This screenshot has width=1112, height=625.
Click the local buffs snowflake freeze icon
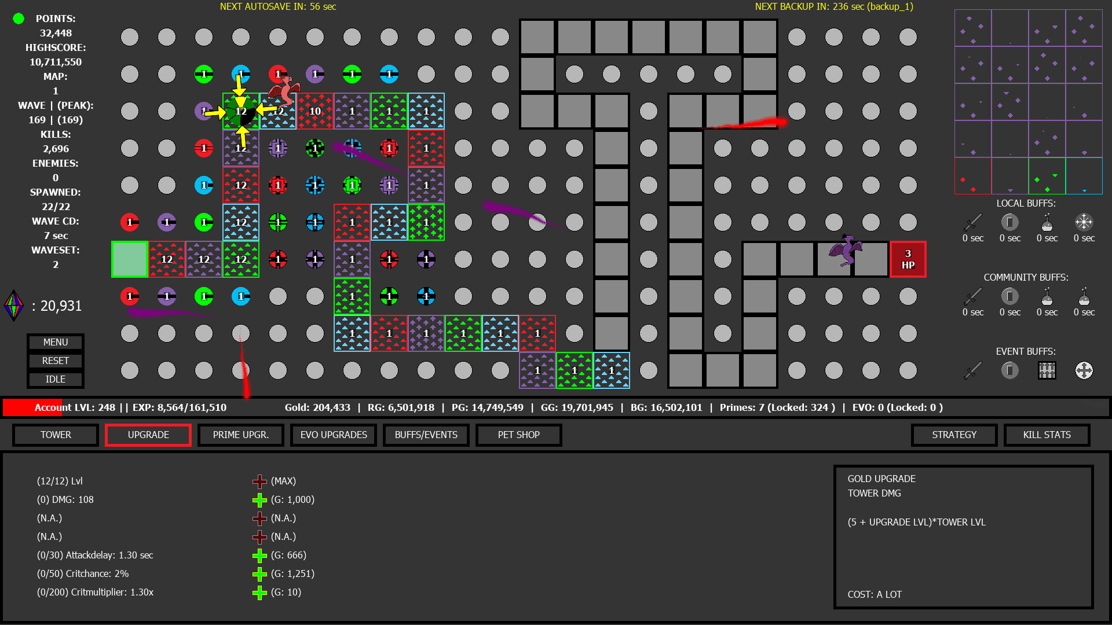click(x=1084, y=222)
